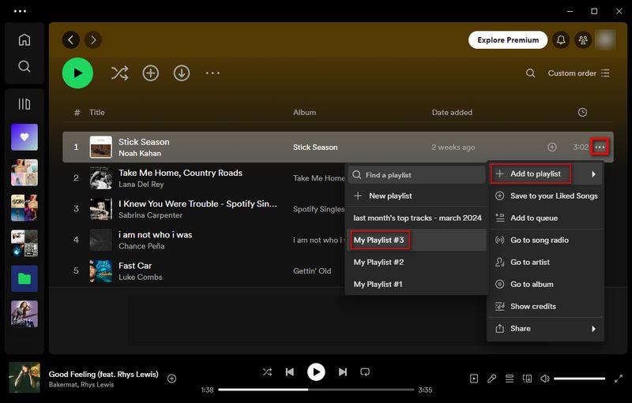
Task: Sort by Date added column header
Action: tap(452, 113)
